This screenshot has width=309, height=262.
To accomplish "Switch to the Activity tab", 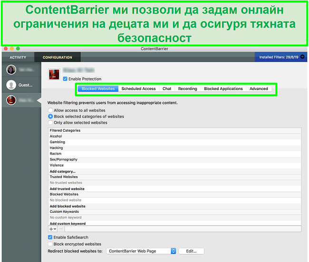I will click(18, 57).
